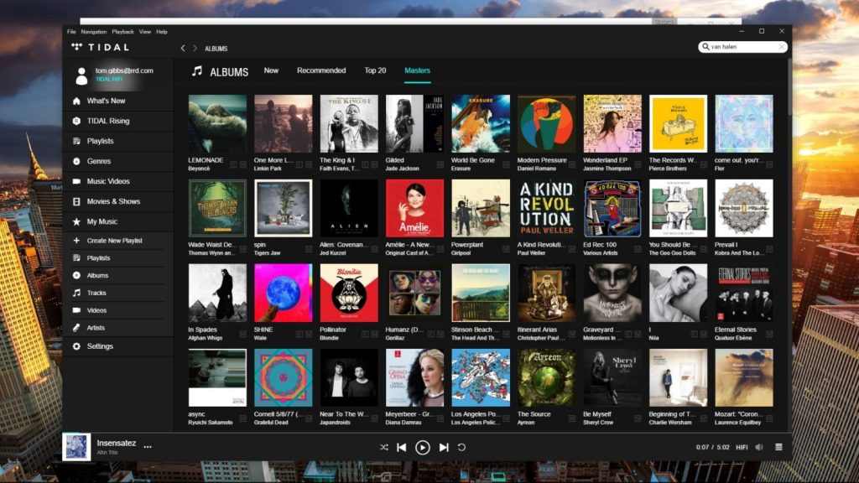Click the TIDAL logo
Image resolution: width=859 pixels, height=483 pixels.
tap(101, 47)
